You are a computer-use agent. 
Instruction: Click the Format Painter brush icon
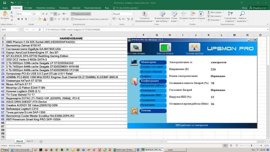[x=11, y=20]
